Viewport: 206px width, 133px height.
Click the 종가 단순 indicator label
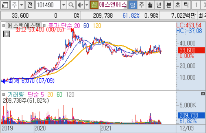tap(60, 25)
